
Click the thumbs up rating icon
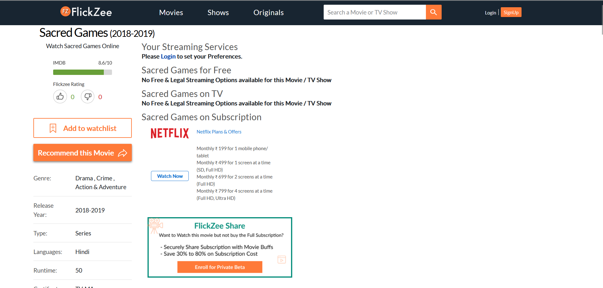pyautogui.click(x=60, y=97)
